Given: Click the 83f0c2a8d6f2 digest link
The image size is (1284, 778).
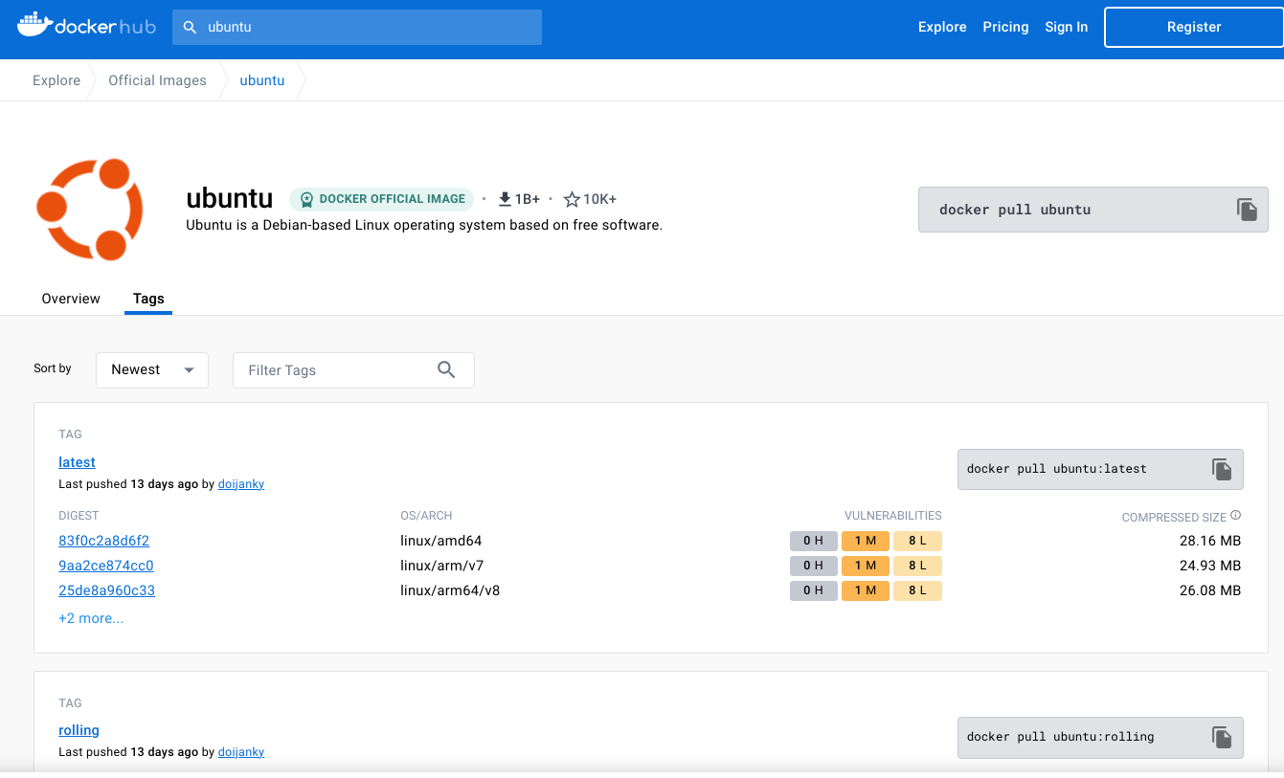Looking at the screenshot, I should (x=103, y=540).
